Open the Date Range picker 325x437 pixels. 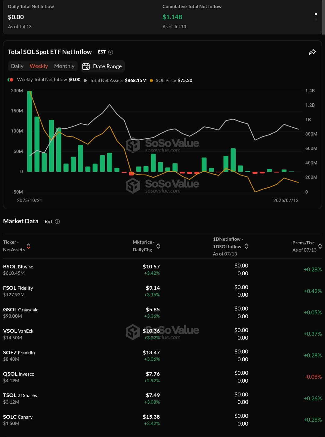pos(103,66)
